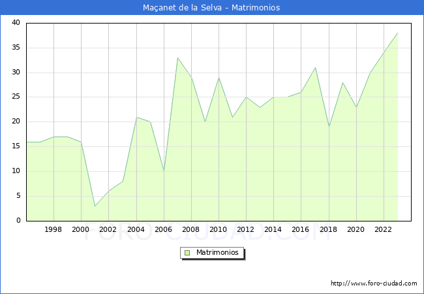Select the 2016 x-axis label
Image resolution: width=424 pixels, height=294 pixels.
[x=301, y=229]
